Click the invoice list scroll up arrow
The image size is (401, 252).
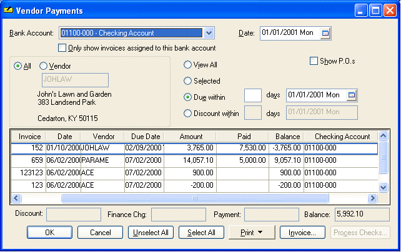[383, 136]
